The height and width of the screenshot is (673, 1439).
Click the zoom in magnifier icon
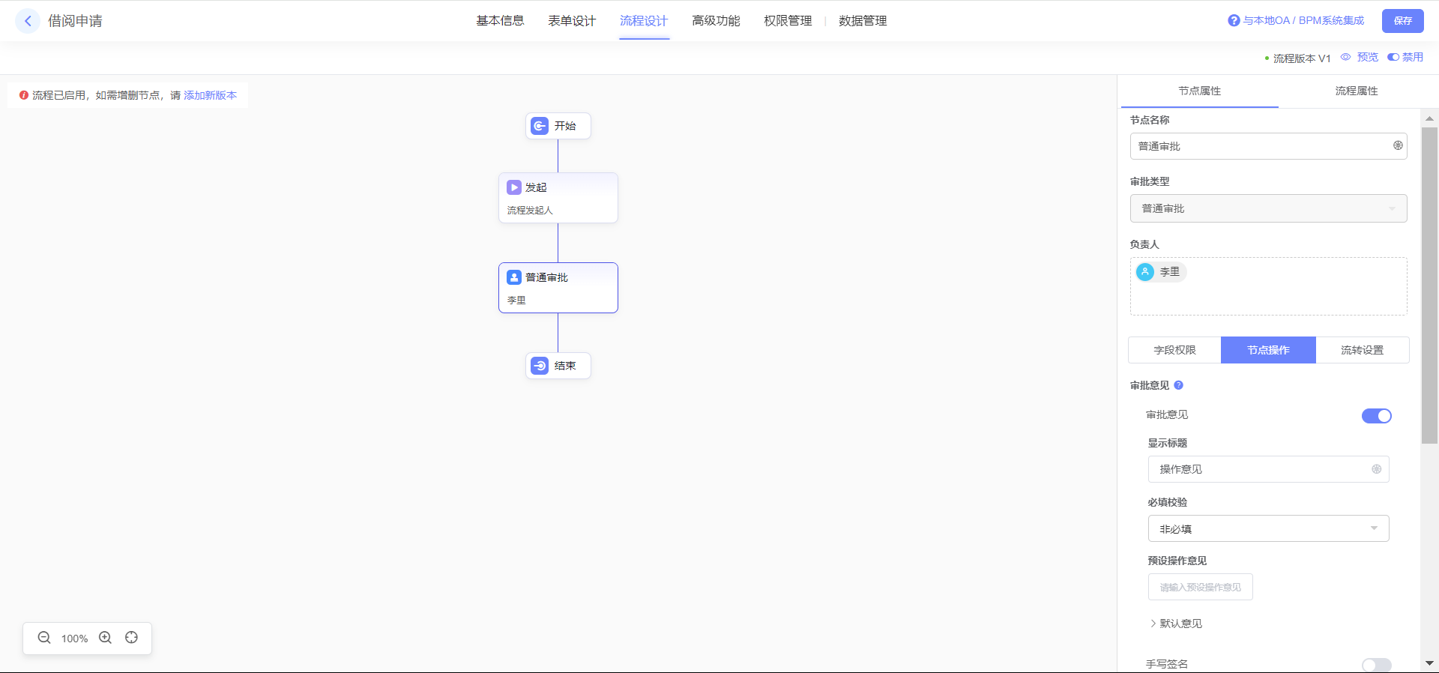tap(106, 638)
